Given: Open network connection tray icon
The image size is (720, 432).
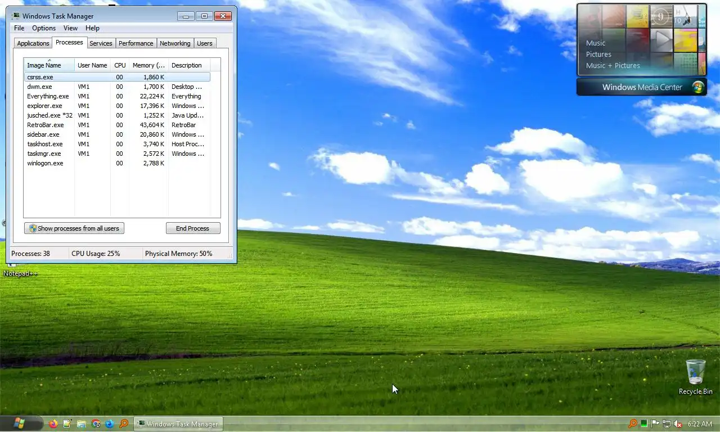Looking at the screenshot, I should [x=667, y=424].
